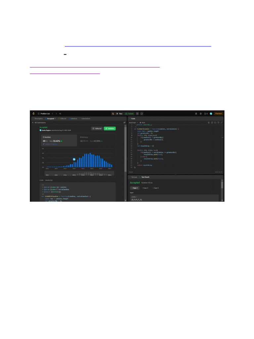The height and width of the screenshot is (339, 254).
Task: Pick a random problem with shuffle icon
Action: tap(60, 114)
